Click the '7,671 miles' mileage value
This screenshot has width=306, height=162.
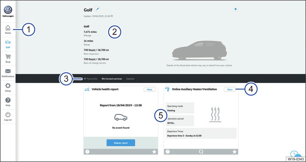[x=90, y=32]
